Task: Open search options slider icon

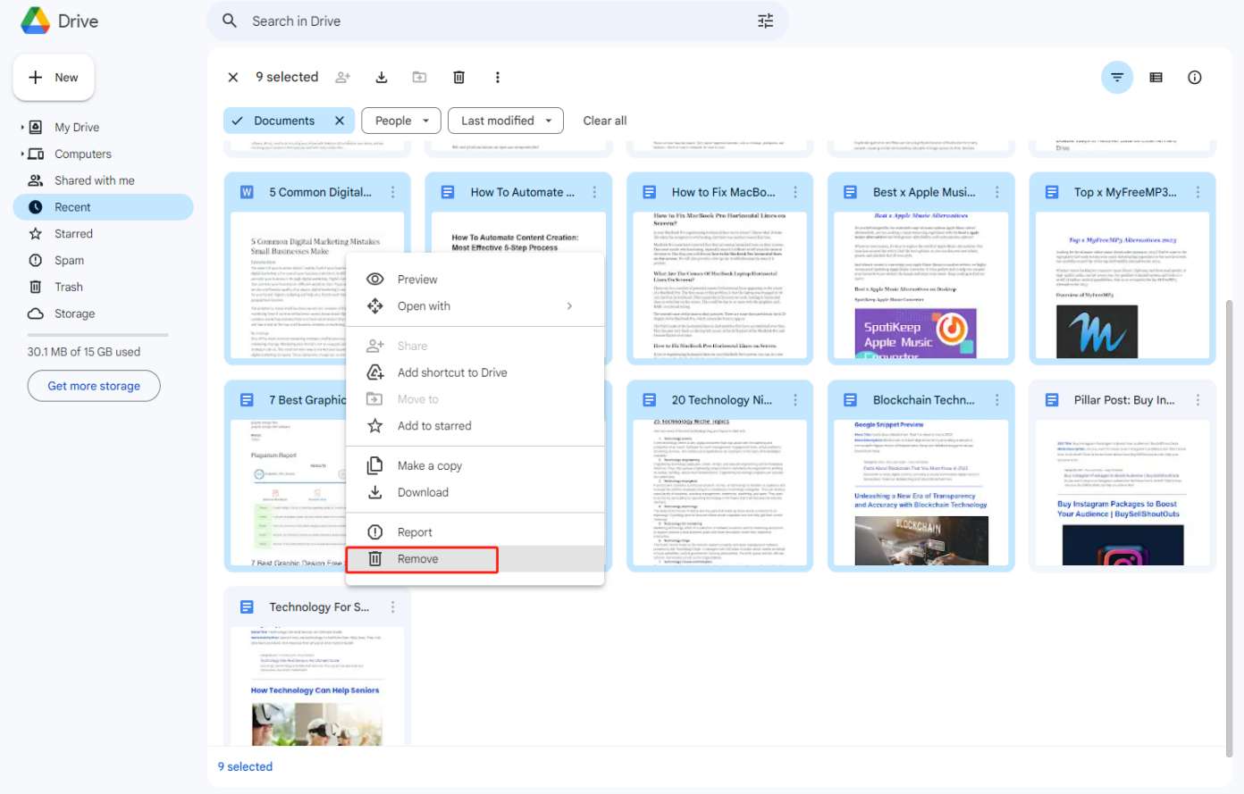Action: point(765,21)
